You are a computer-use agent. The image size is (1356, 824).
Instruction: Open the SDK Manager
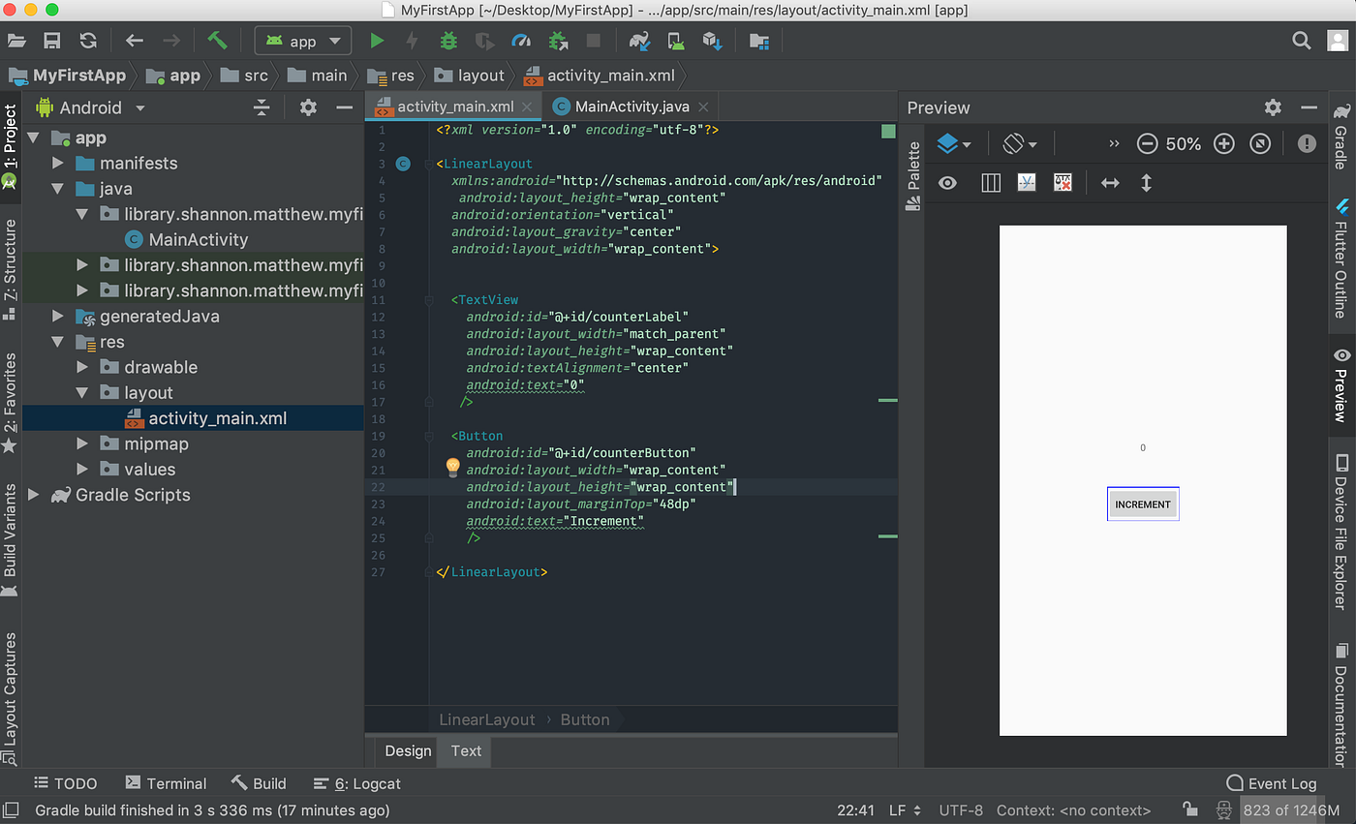[x=712, y=41]
